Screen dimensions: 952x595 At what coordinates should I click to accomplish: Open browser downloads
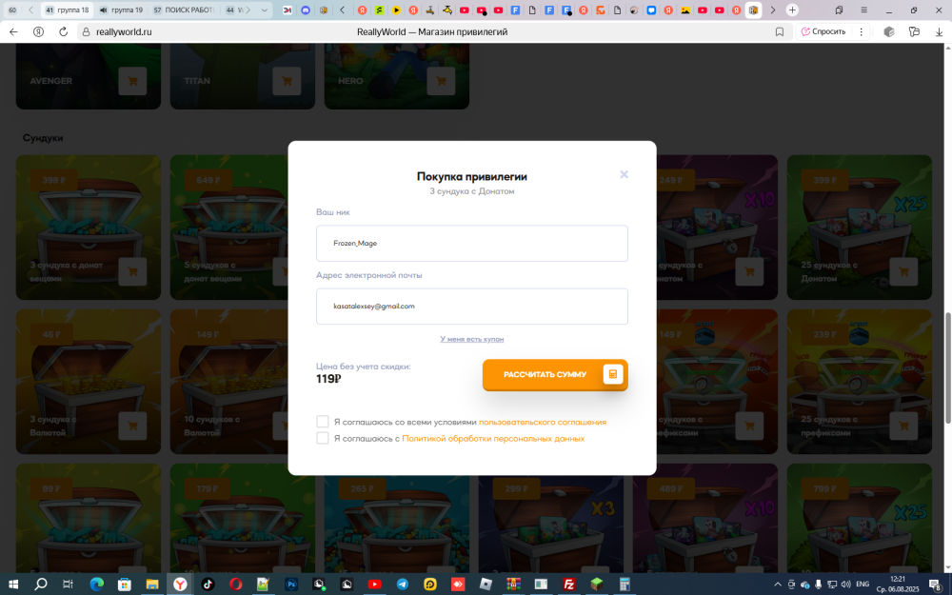click(939, 31)
